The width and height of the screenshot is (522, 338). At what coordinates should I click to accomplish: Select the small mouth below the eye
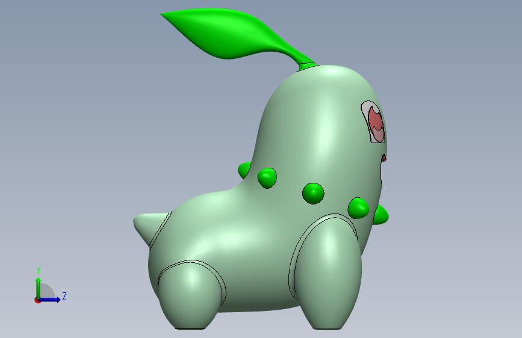pos(384,158)
